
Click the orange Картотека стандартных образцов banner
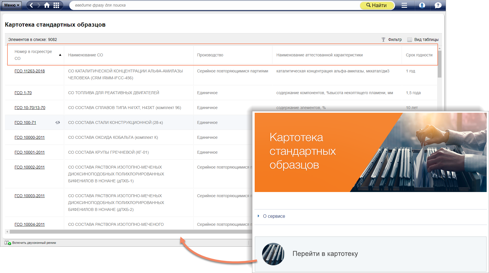tap(370, 152)
